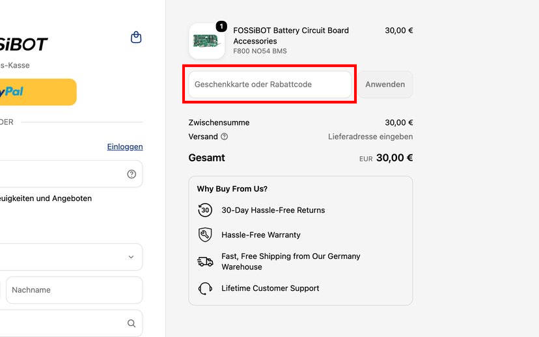Screen dimensions: 539x337
Task: Click the Why Buy From Us? heading
Action: (x=232, y=189)
